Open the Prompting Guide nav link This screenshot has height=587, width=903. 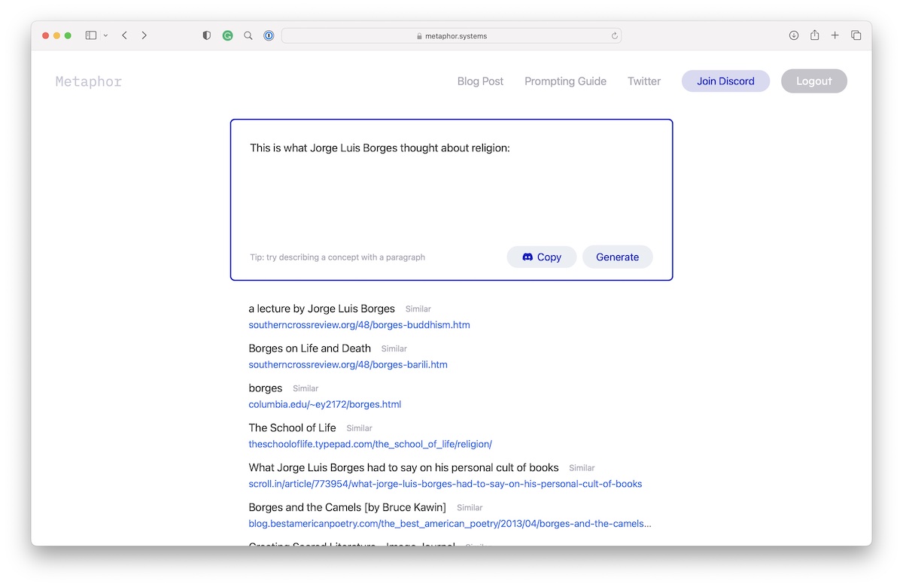click(565, 81)
